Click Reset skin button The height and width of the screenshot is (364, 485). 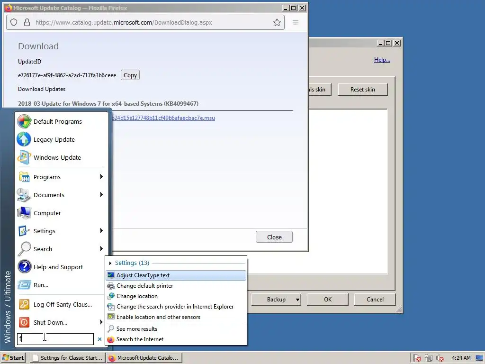pyautogui.click(x=362, y=90)
